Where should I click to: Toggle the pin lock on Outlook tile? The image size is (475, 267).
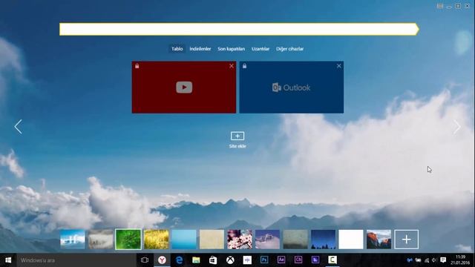(x=244, y=66)
